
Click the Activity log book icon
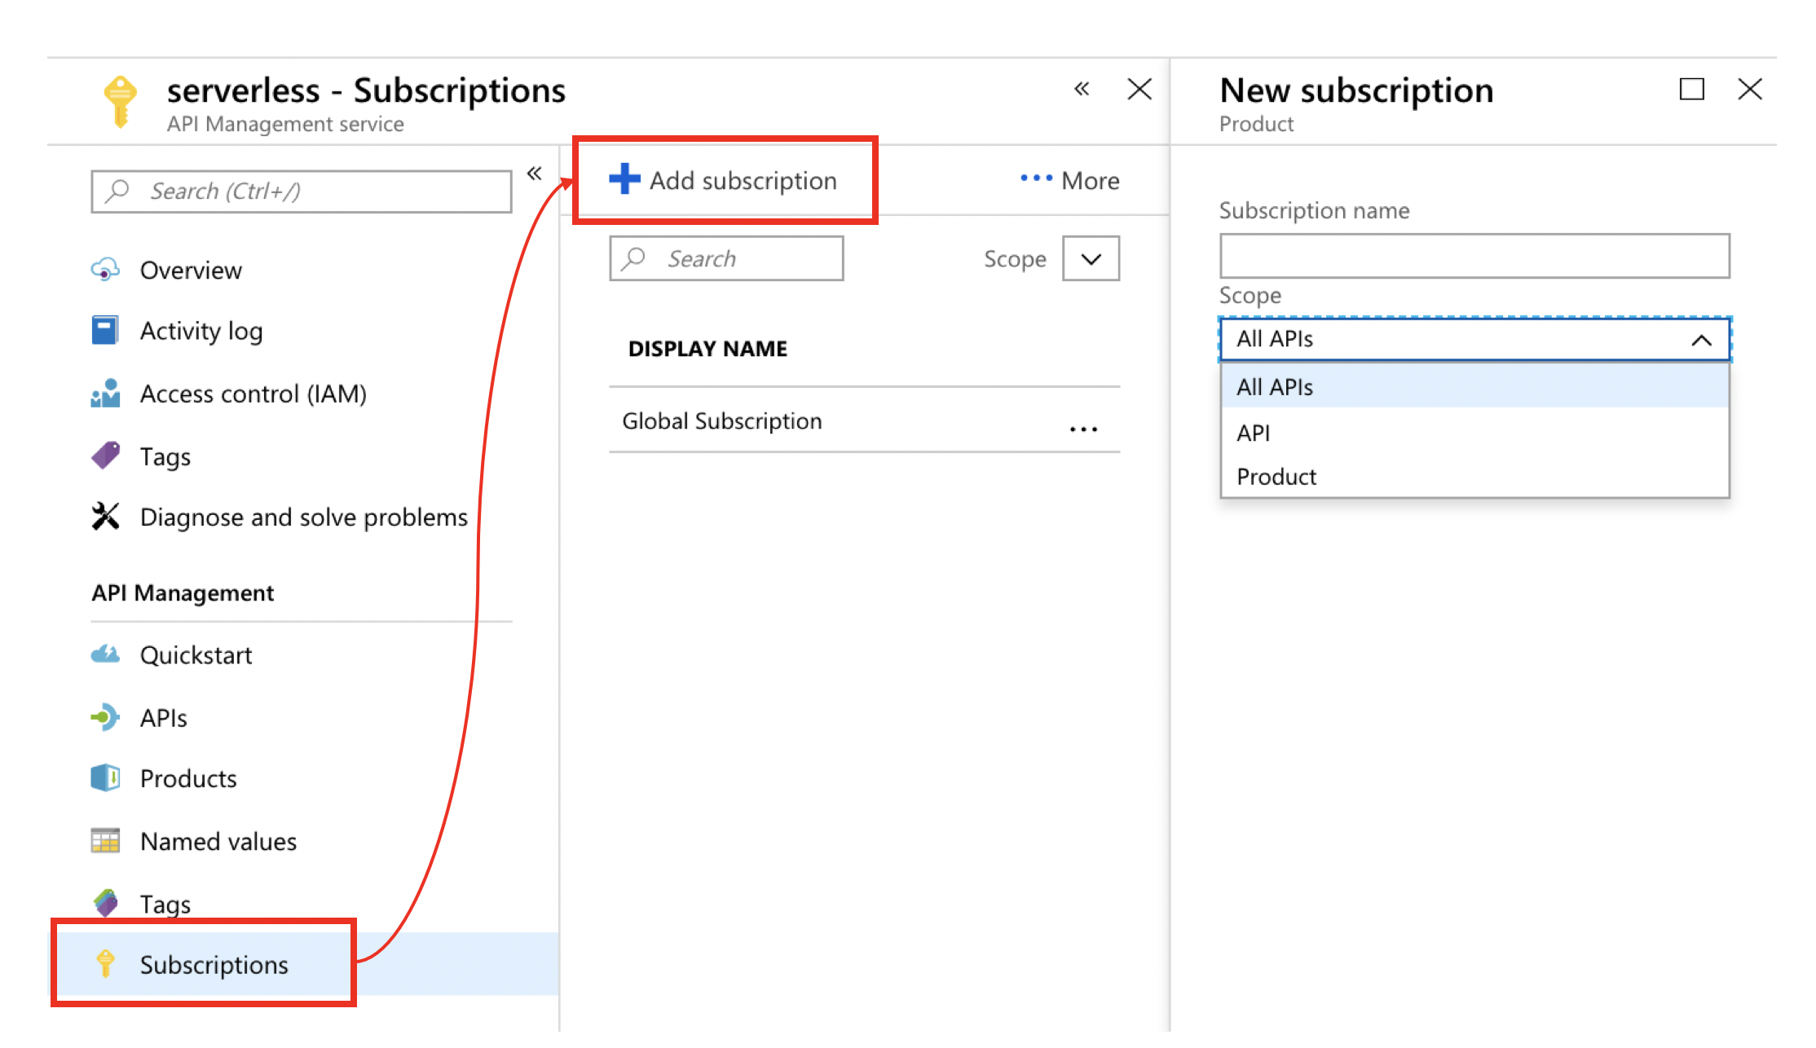[x=105, y=331]
